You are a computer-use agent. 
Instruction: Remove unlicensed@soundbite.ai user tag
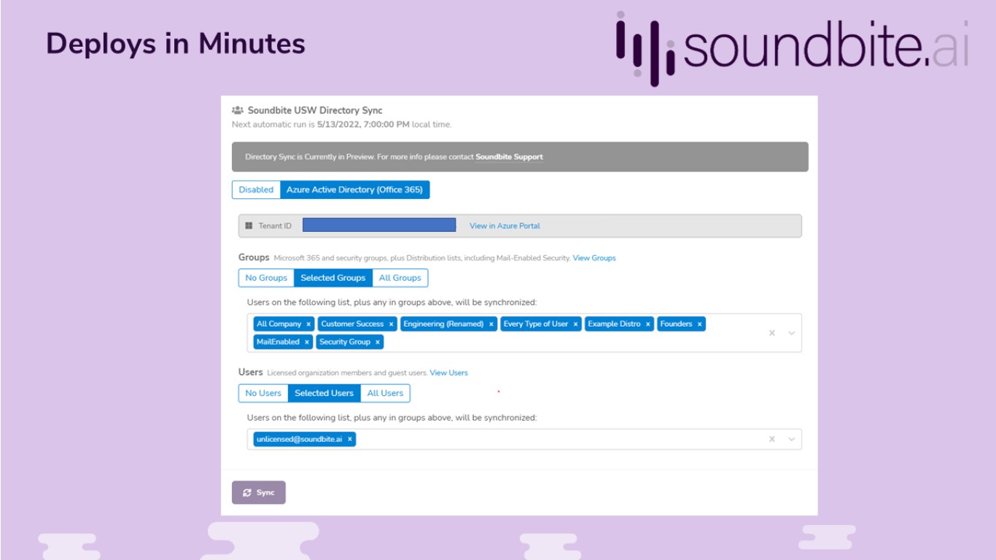click(x=349, y=439)
